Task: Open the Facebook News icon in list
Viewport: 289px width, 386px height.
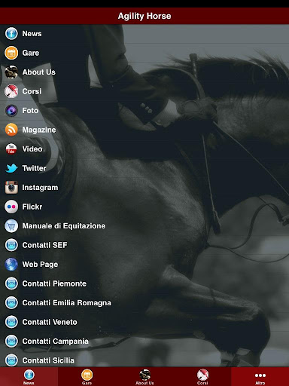Action: coord(11,34)
